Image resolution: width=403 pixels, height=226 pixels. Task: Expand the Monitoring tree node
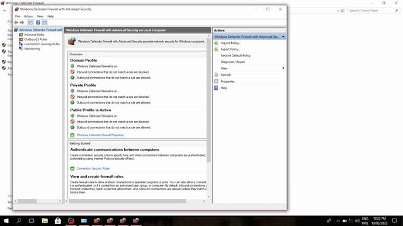[x=16, y=49]
